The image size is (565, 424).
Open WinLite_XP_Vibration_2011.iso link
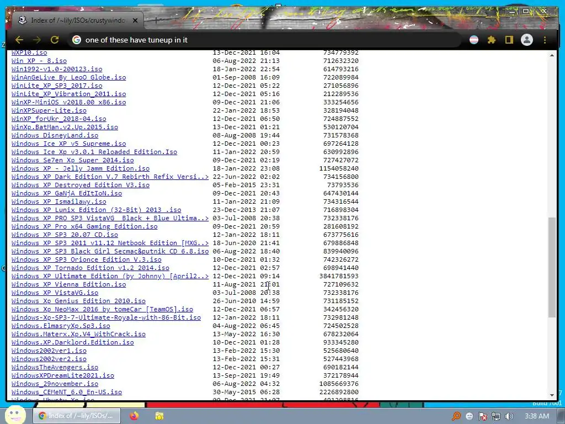(68, 94)
